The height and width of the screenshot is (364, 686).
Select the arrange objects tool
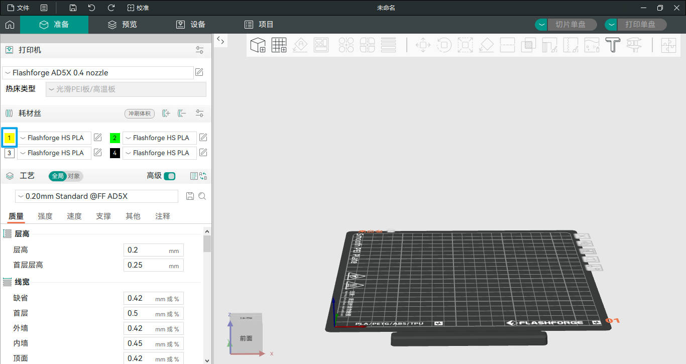click(x=321, y=45)
